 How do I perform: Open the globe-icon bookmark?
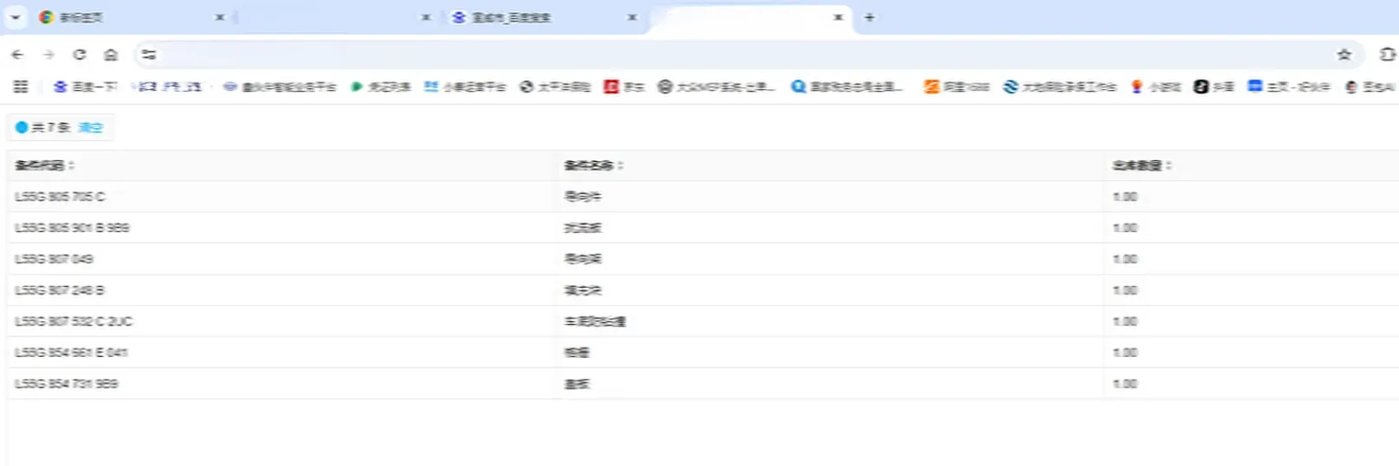point(554,87)
